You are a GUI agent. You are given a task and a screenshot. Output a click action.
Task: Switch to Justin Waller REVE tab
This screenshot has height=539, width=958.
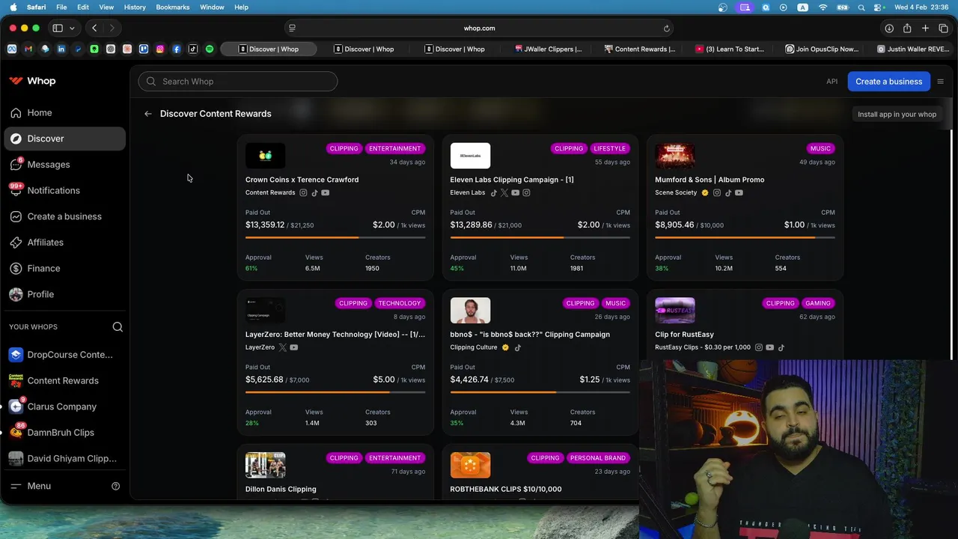[913, 49]
